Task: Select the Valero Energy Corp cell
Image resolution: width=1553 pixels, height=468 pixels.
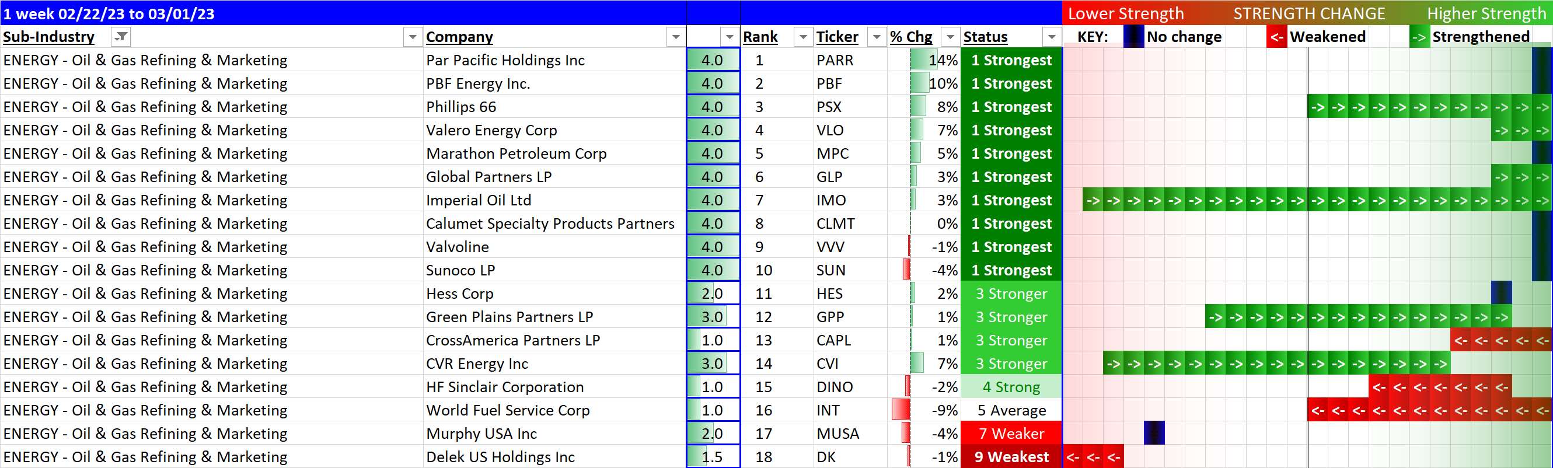Action: (554, 130)
